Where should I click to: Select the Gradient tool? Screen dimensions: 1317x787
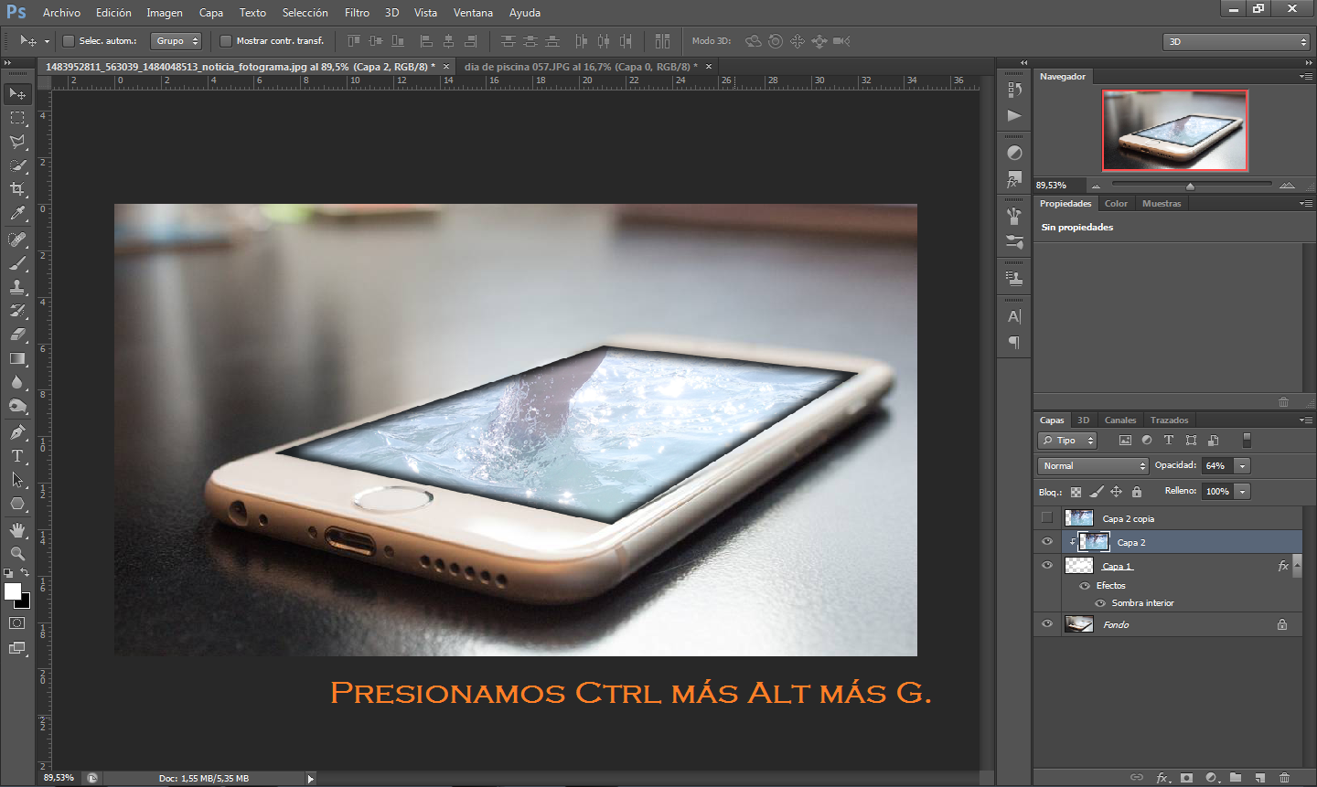17,358
